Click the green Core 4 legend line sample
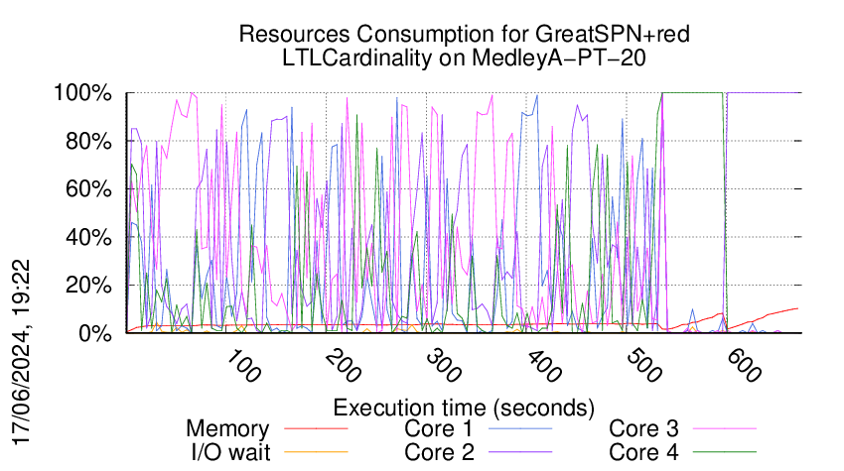Viewport: 844px width, 471px height. coord(725,452)
